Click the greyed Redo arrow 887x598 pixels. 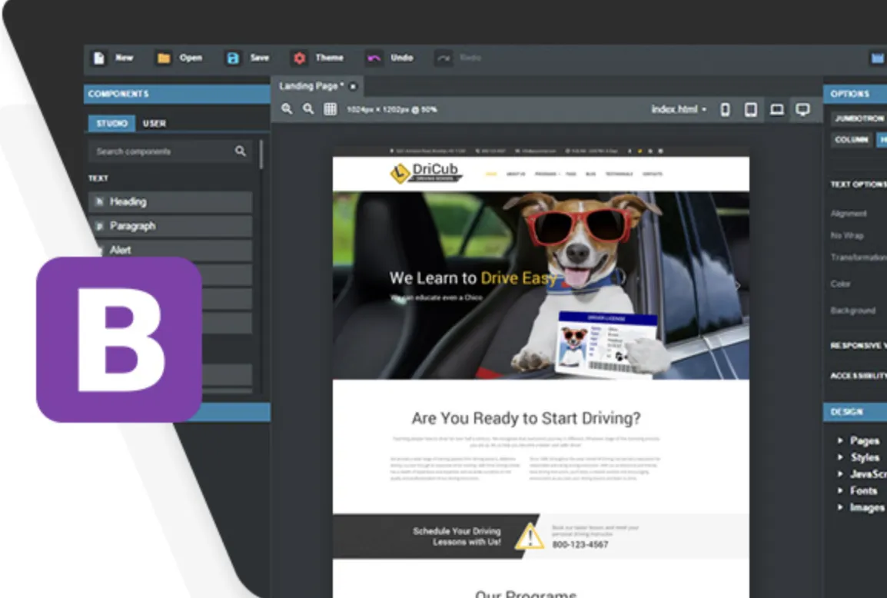click(x=443, y=58)
